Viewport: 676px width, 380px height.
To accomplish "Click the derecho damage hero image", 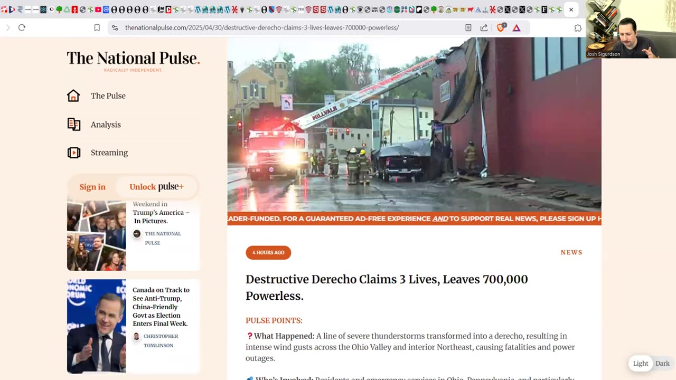I will point(414,125).
